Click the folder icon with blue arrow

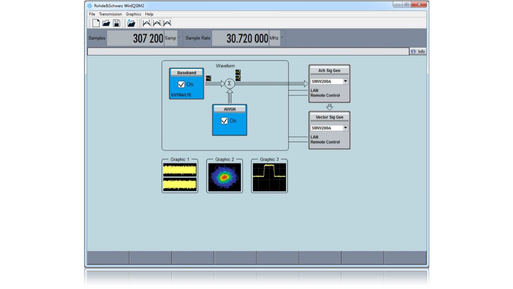click(x=131, y=23)
